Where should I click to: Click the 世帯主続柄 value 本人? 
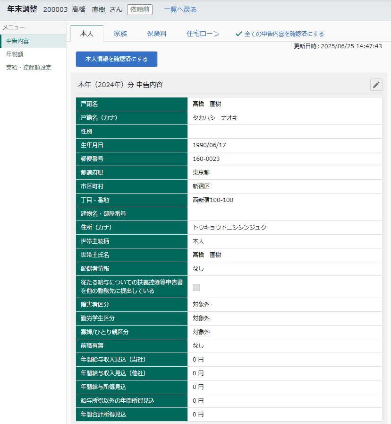198,241
